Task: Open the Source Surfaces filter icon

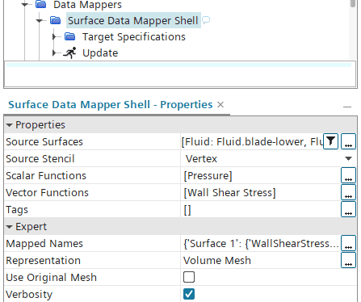Action: pyautogui.click(x=330, y=141)
